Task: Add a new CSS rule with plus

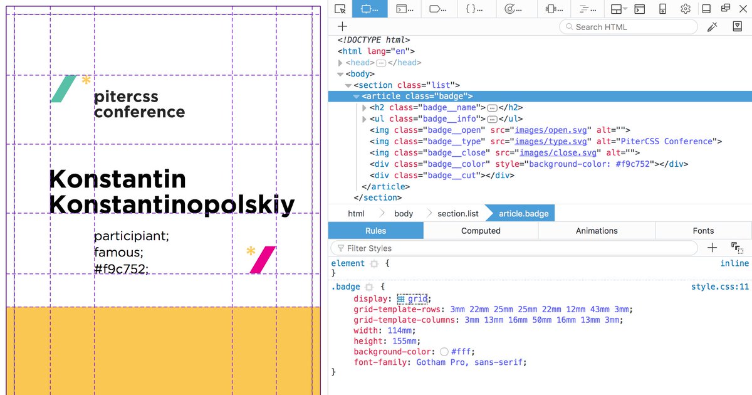Action: point(712,248)
